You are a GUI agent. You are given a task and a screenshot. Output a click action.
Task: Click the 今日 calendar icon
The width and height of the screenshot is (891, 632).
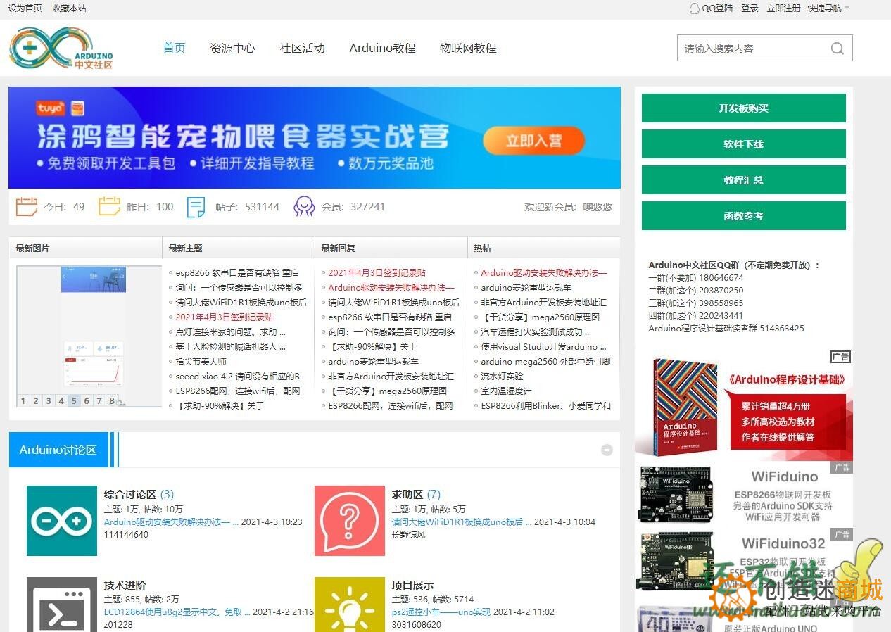coord(27,207)
